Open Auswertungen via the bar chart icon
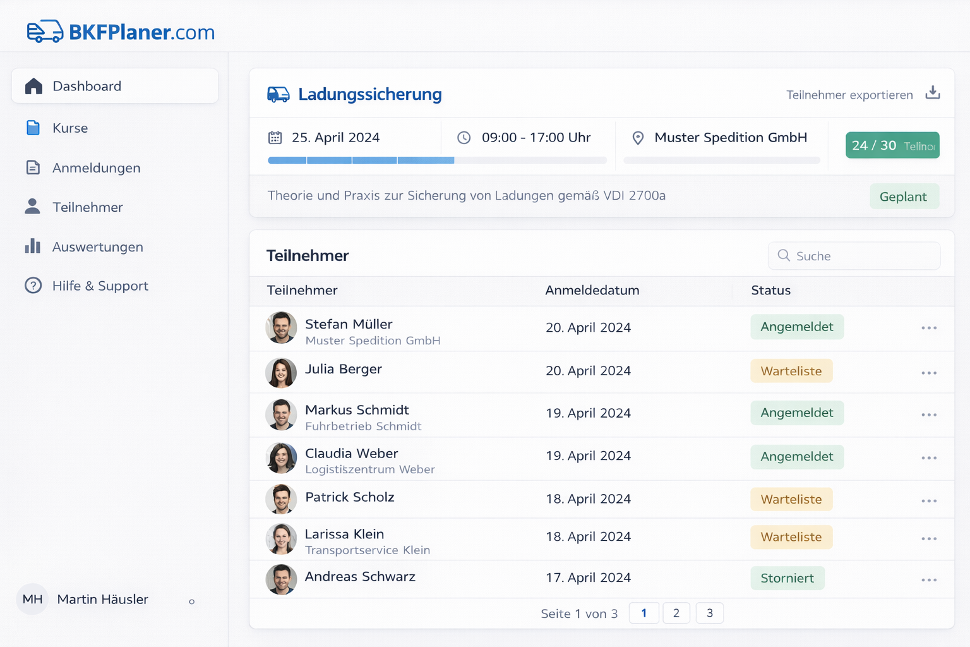 (33, 246)
